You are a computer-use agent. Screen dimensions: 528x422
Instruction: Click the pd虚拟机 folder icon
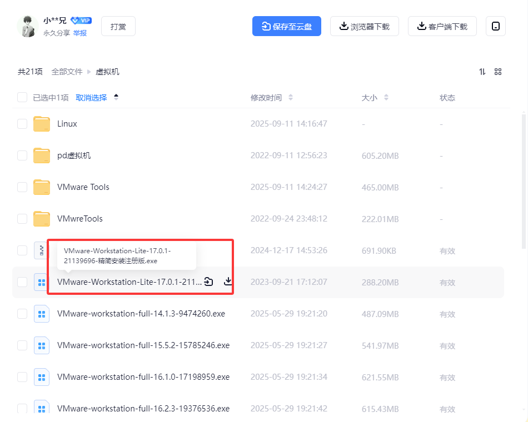42,155
